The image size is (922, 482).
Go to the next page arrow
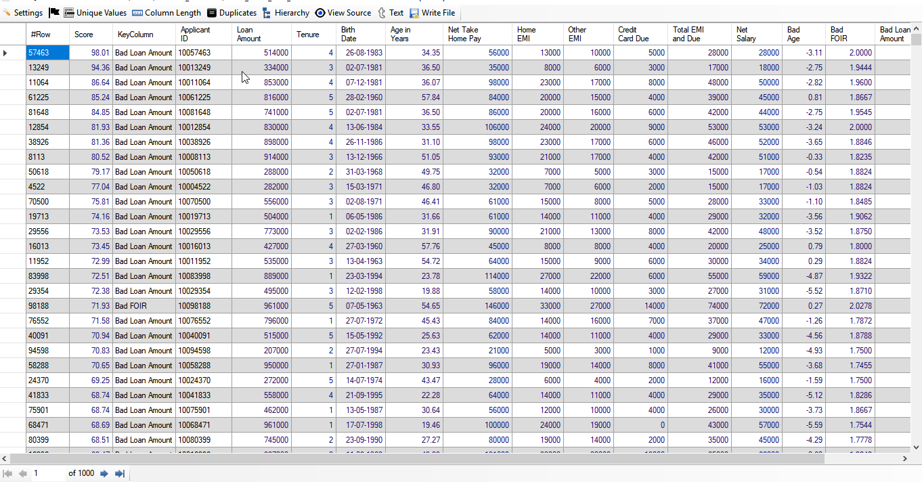coord(104,473)
